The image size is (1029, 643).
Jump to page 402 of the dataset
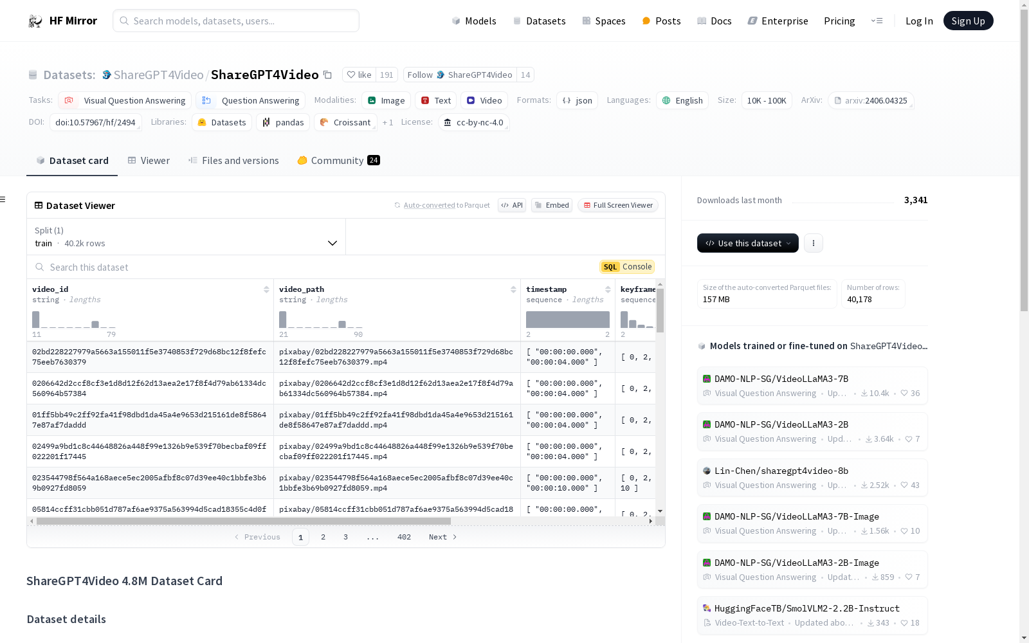404,537
